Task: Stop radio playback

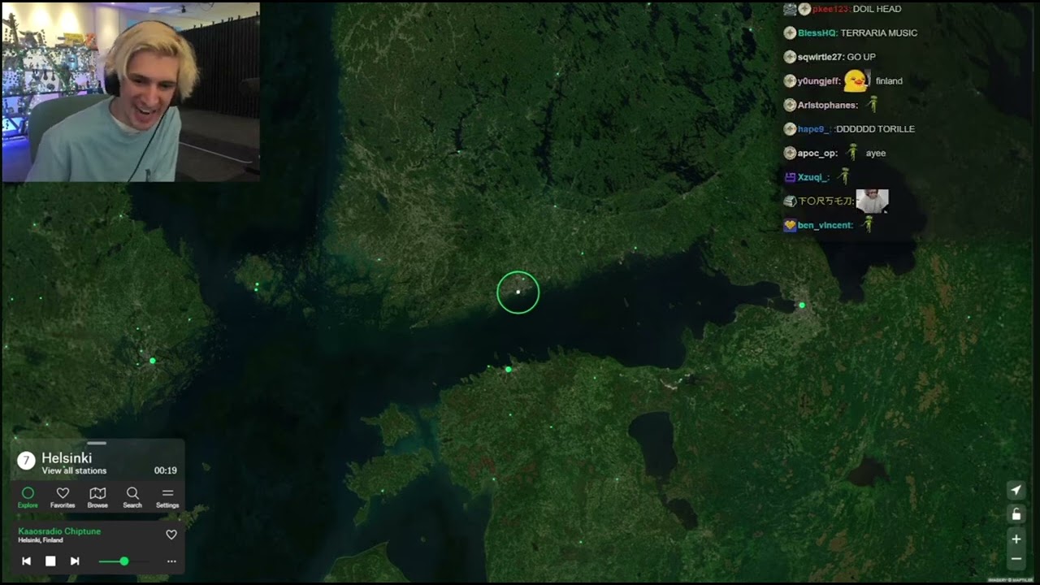Action: pyautogui.click(x=50, y=561)
